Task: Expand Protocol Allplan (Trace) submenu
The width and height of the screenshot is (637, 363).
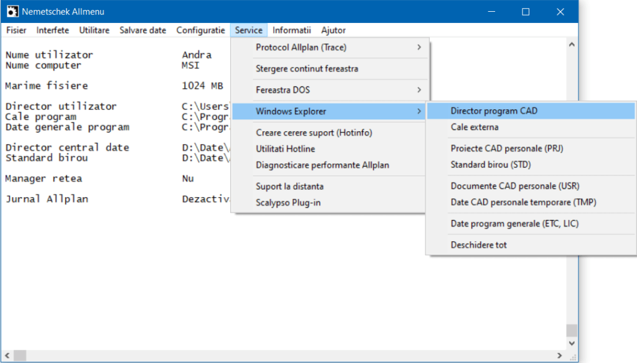Action: (330, 47)
